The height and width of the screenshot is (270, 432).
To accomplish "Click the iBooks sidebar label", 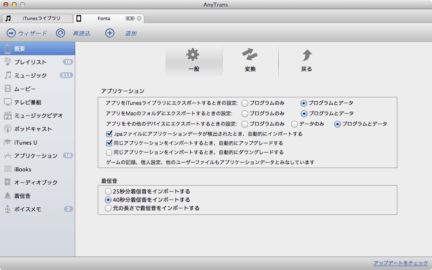I will [23, 169].
